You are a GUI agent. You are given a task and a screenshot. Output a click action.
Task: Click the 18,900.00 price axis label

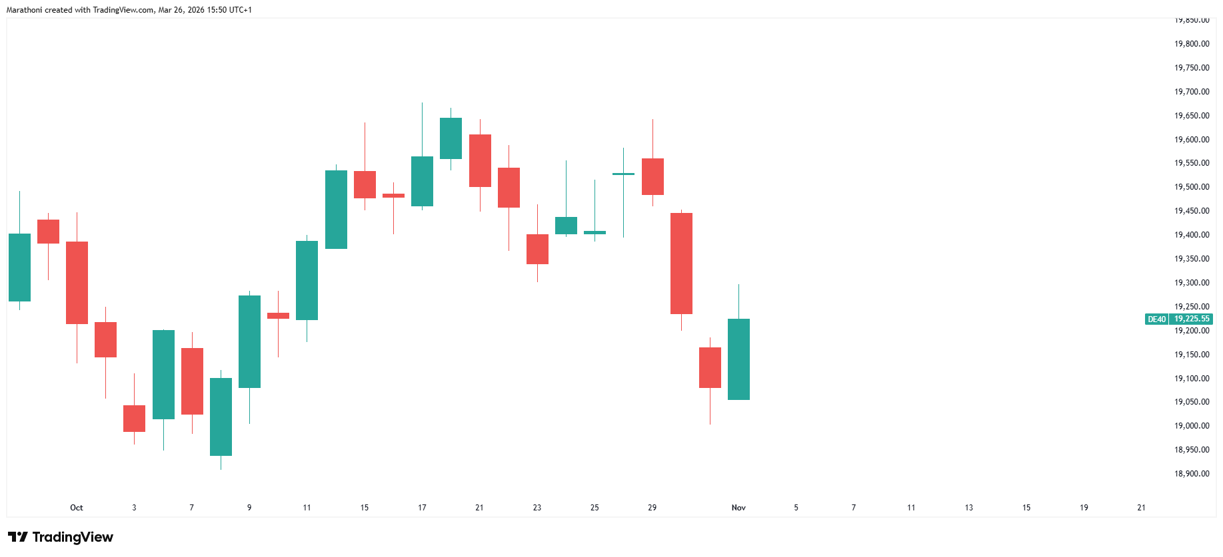(x=1192, y=474)
